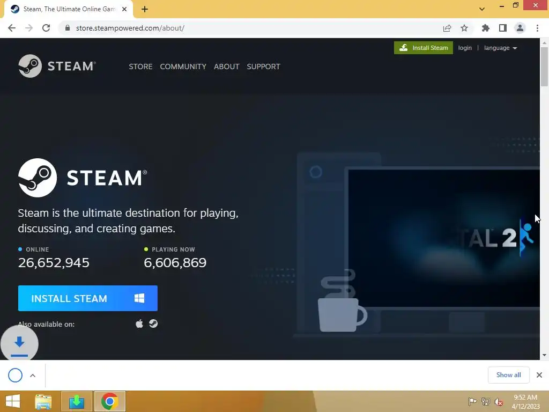The width and height of the screenshot is (549, 412).
Task: Click the blue INSTALL STEAM button
Action: click(87, 298)
